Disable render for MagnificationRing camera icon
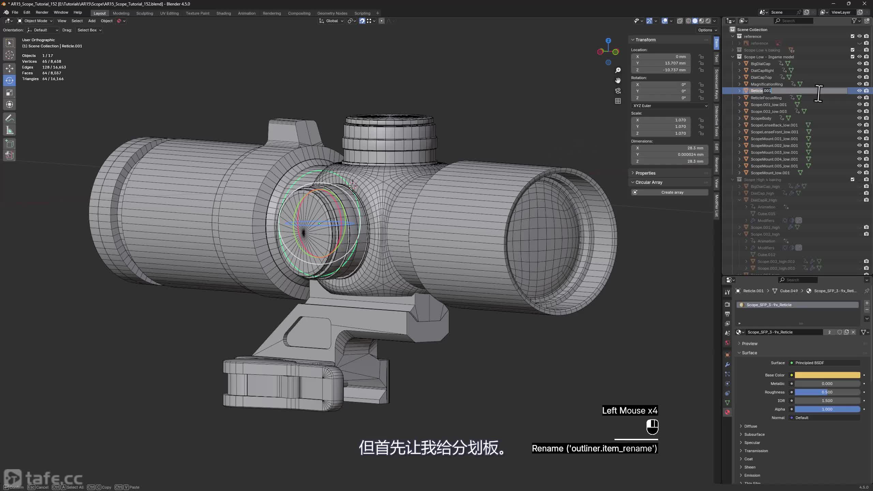 point(866,84)
